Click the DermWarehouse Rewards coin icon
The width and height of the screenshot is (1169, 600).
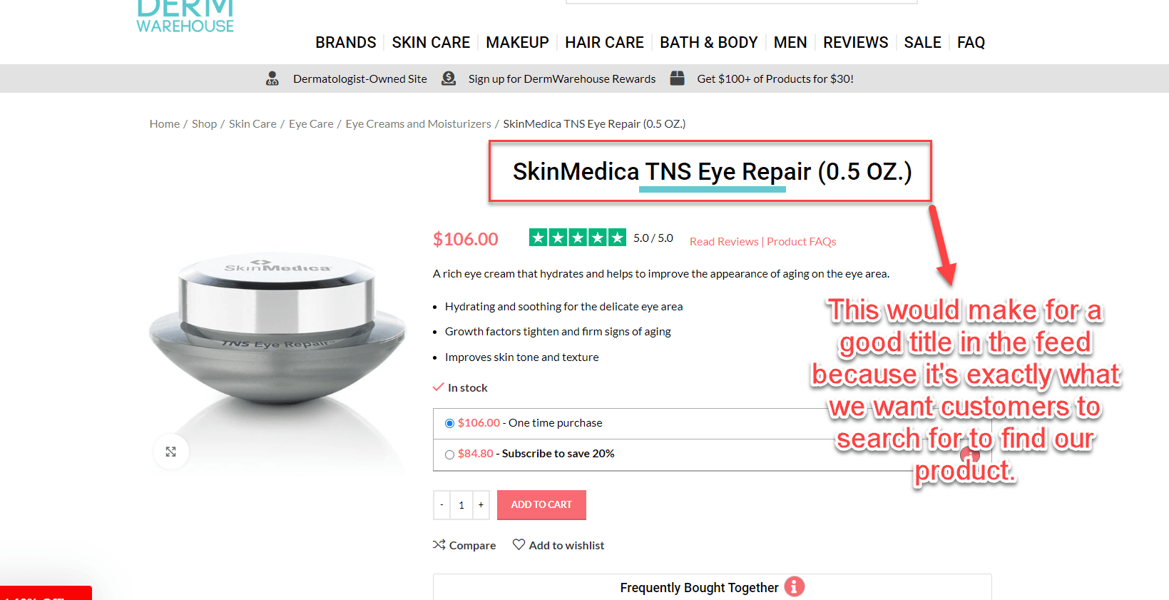coord(449,78)
